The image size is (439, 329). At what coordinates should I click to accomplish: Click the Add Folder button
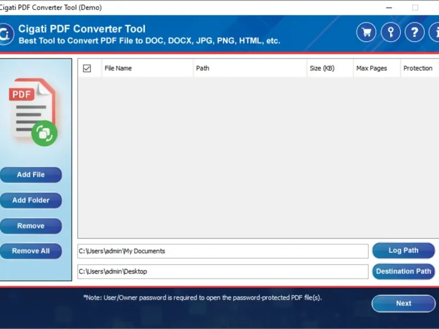coord(31,200)
